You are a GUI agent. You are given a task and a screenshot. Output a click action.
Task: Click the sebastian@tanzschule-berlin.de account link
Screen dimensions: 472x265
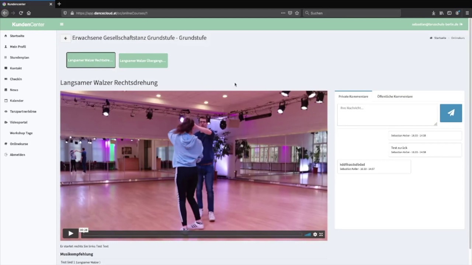pyautogui.click(x=435, y=24)
